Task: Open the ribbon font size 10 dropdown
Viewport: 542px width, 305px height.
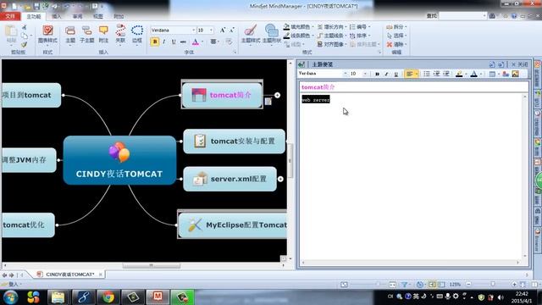Action: 211,30
